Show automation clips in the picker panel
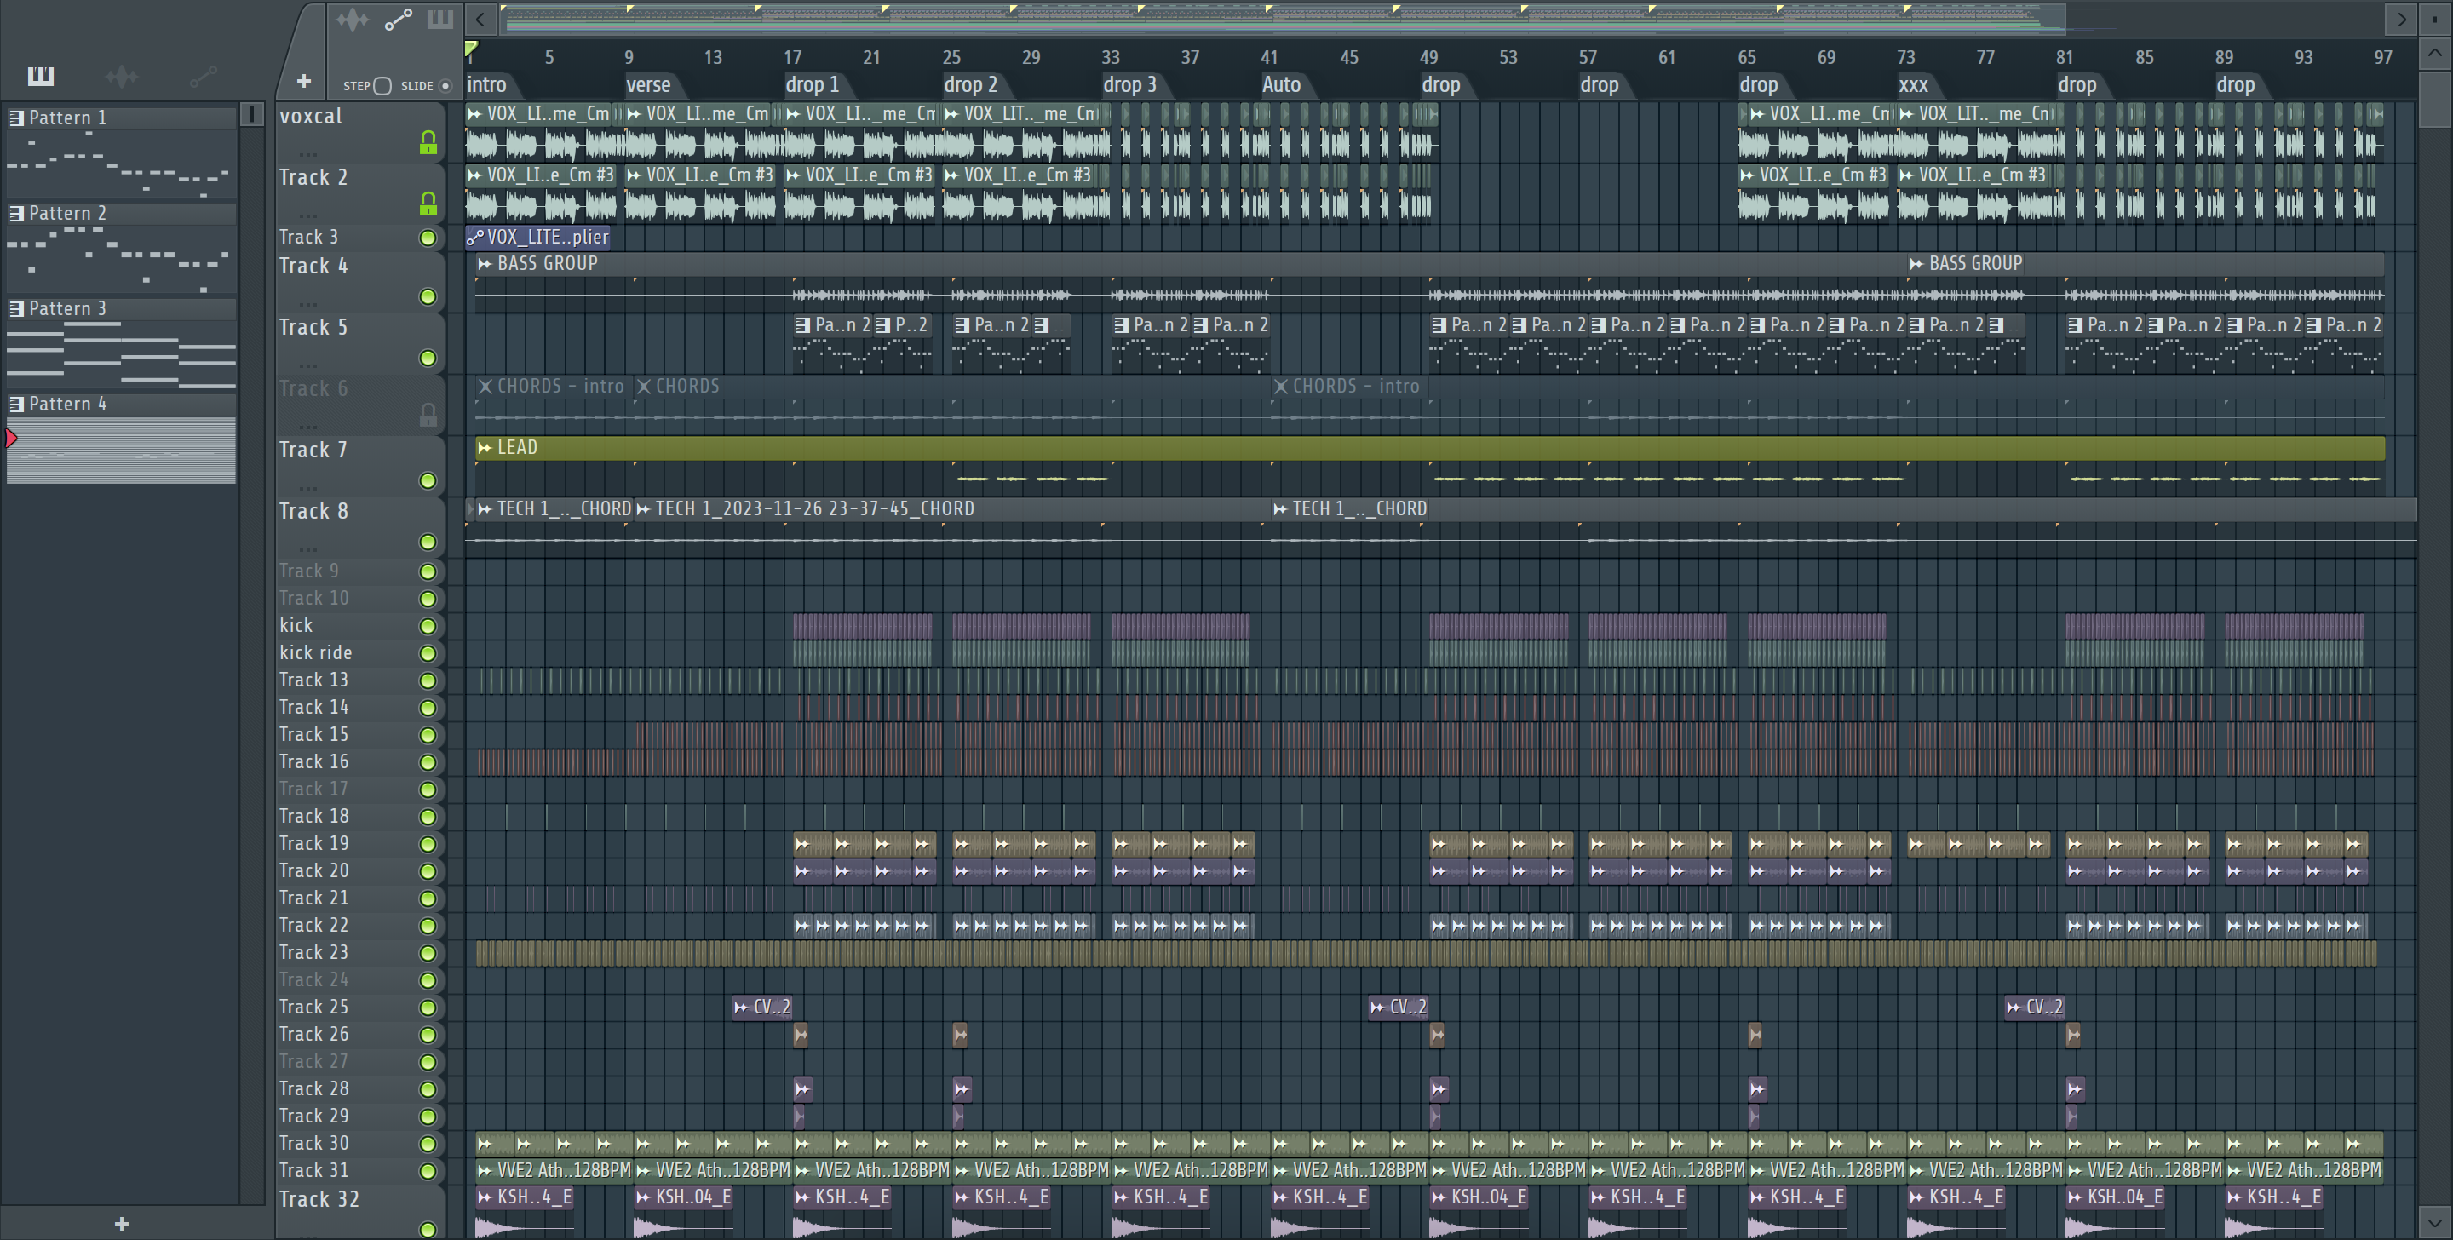2453x1240 pixels. pos(203,76)
